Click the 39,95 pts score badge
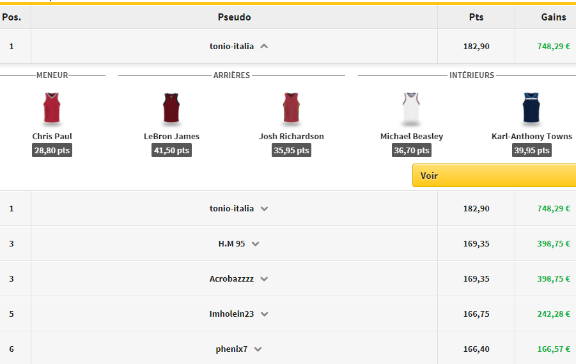 pyautogui.click(x=532, y=151)
